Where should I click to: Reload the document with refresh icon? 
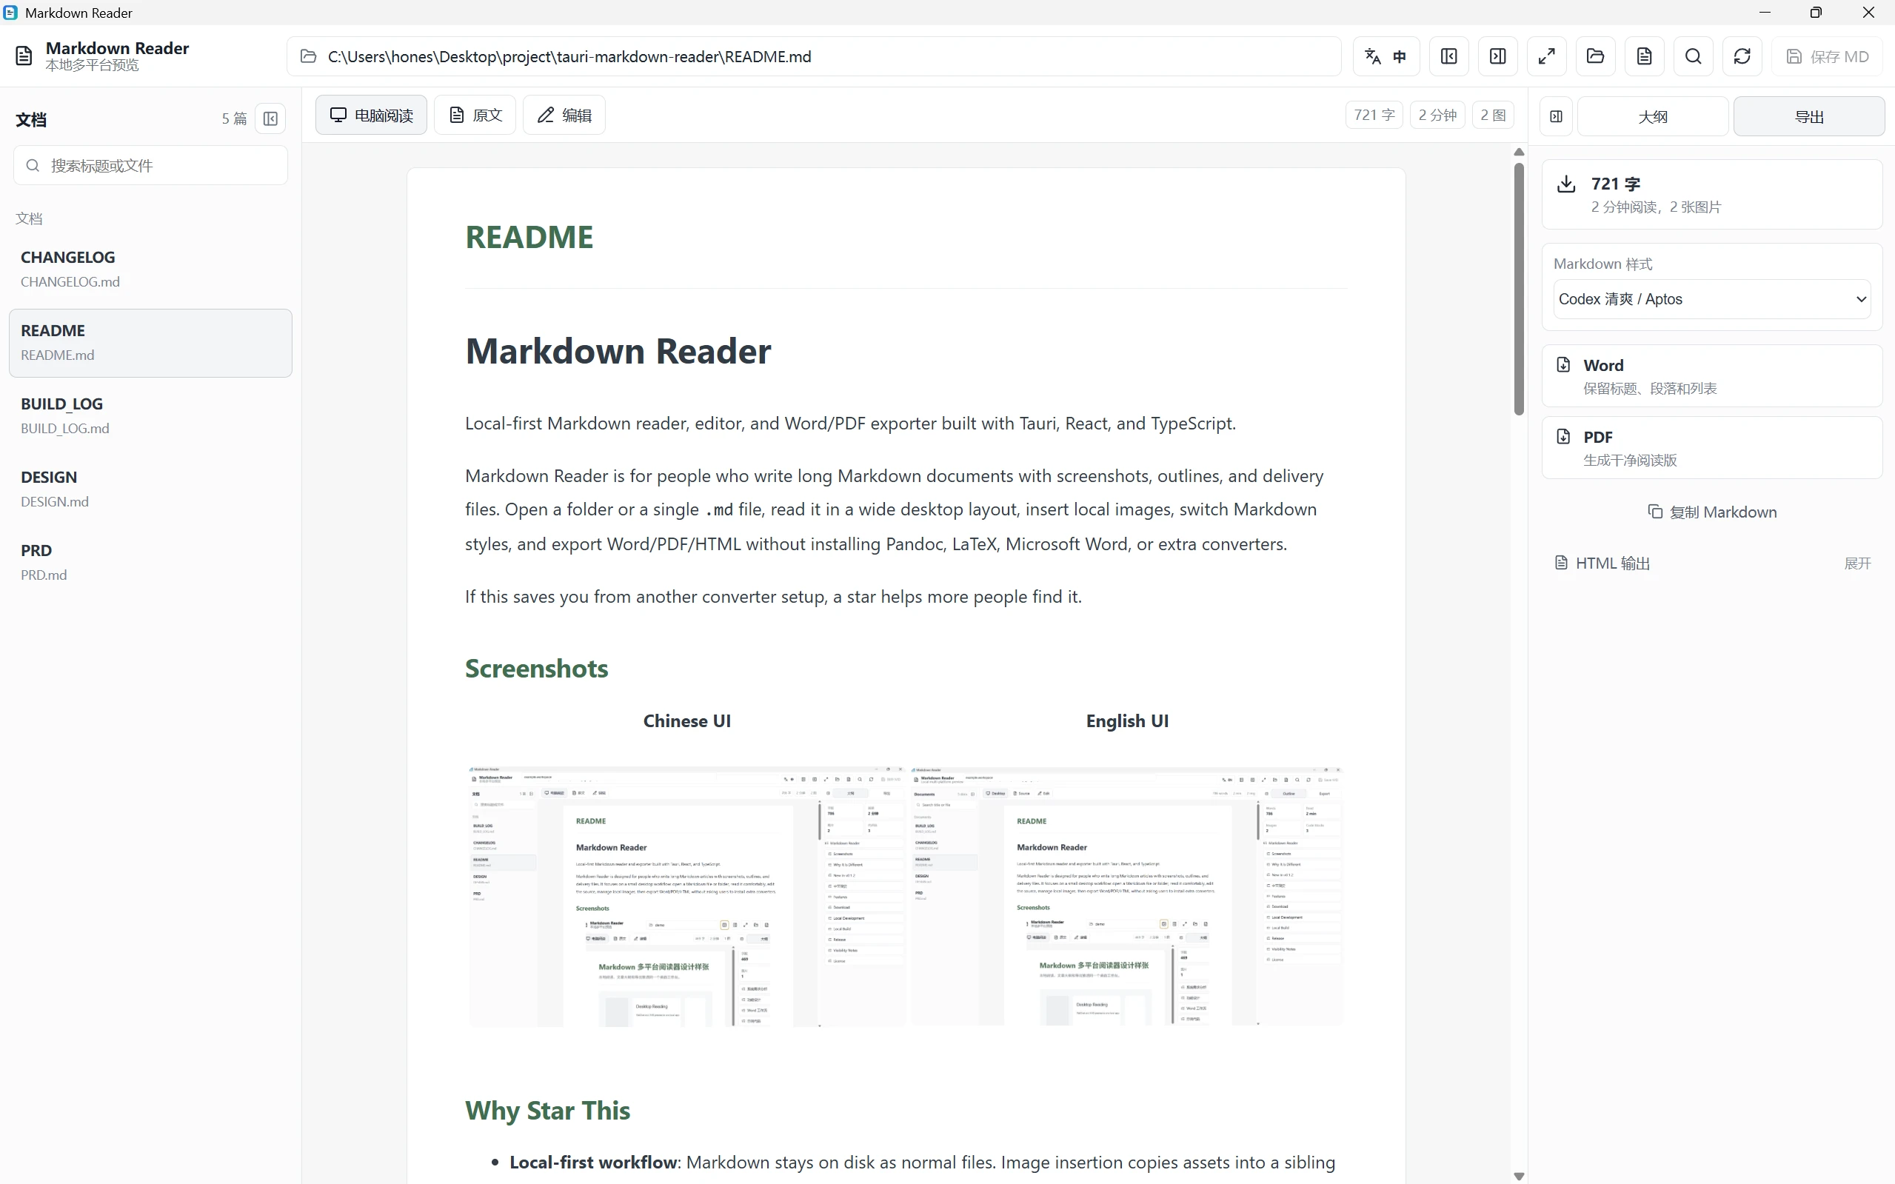(x=1742, y=56)
